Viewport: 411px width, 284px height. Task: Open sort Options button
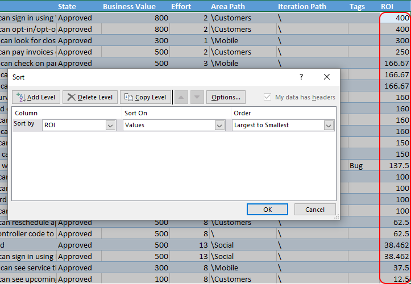pyautogui.click(x=226, y=97)
